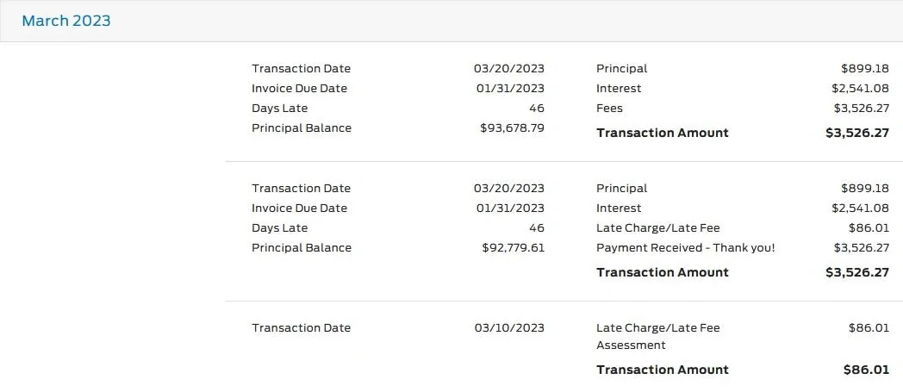Screen dimensions: 903x392
Task: Click Transaction Amount label in first transaction
Action: (662, 133)
